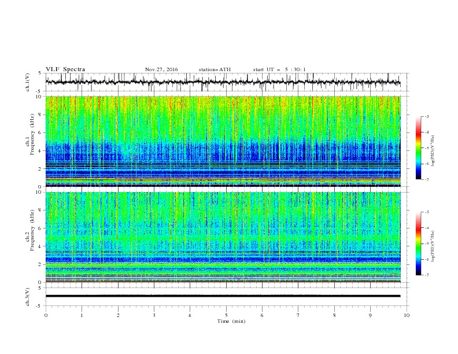Click the "-5" tick on the ch.3(V) axis

(39, 306)
